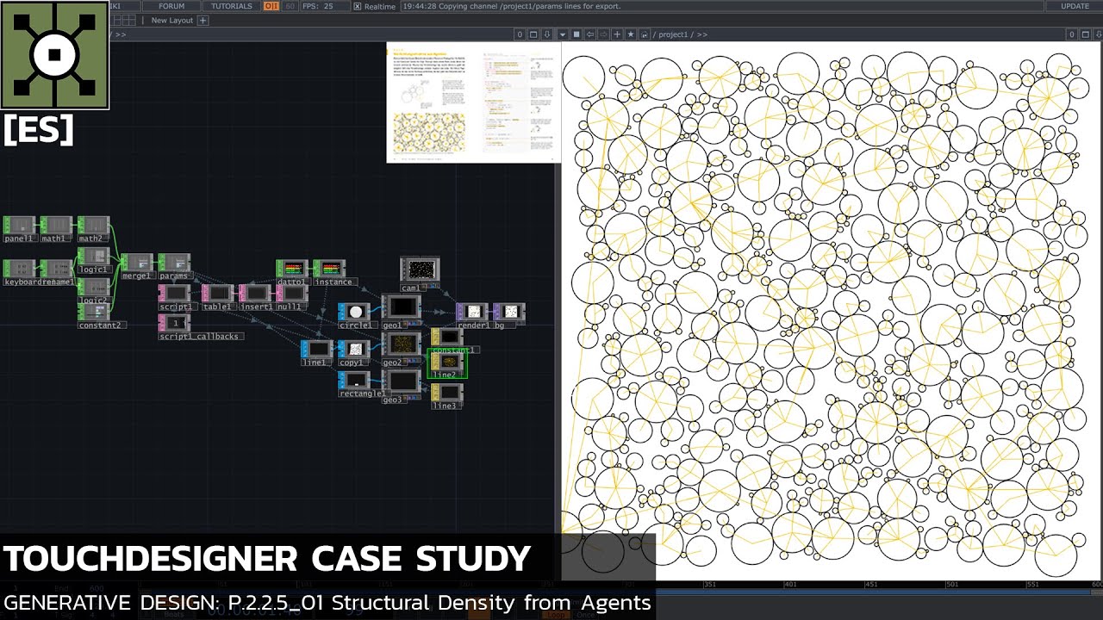The height and width of the screenshot is (620, 1103).
Task: Open the TUTORIALS menu item
Action: (232, 6)
